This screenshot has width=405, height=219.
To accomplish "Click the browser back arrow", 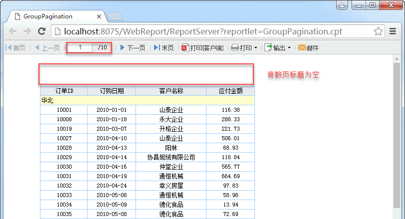I will point(12,31).
